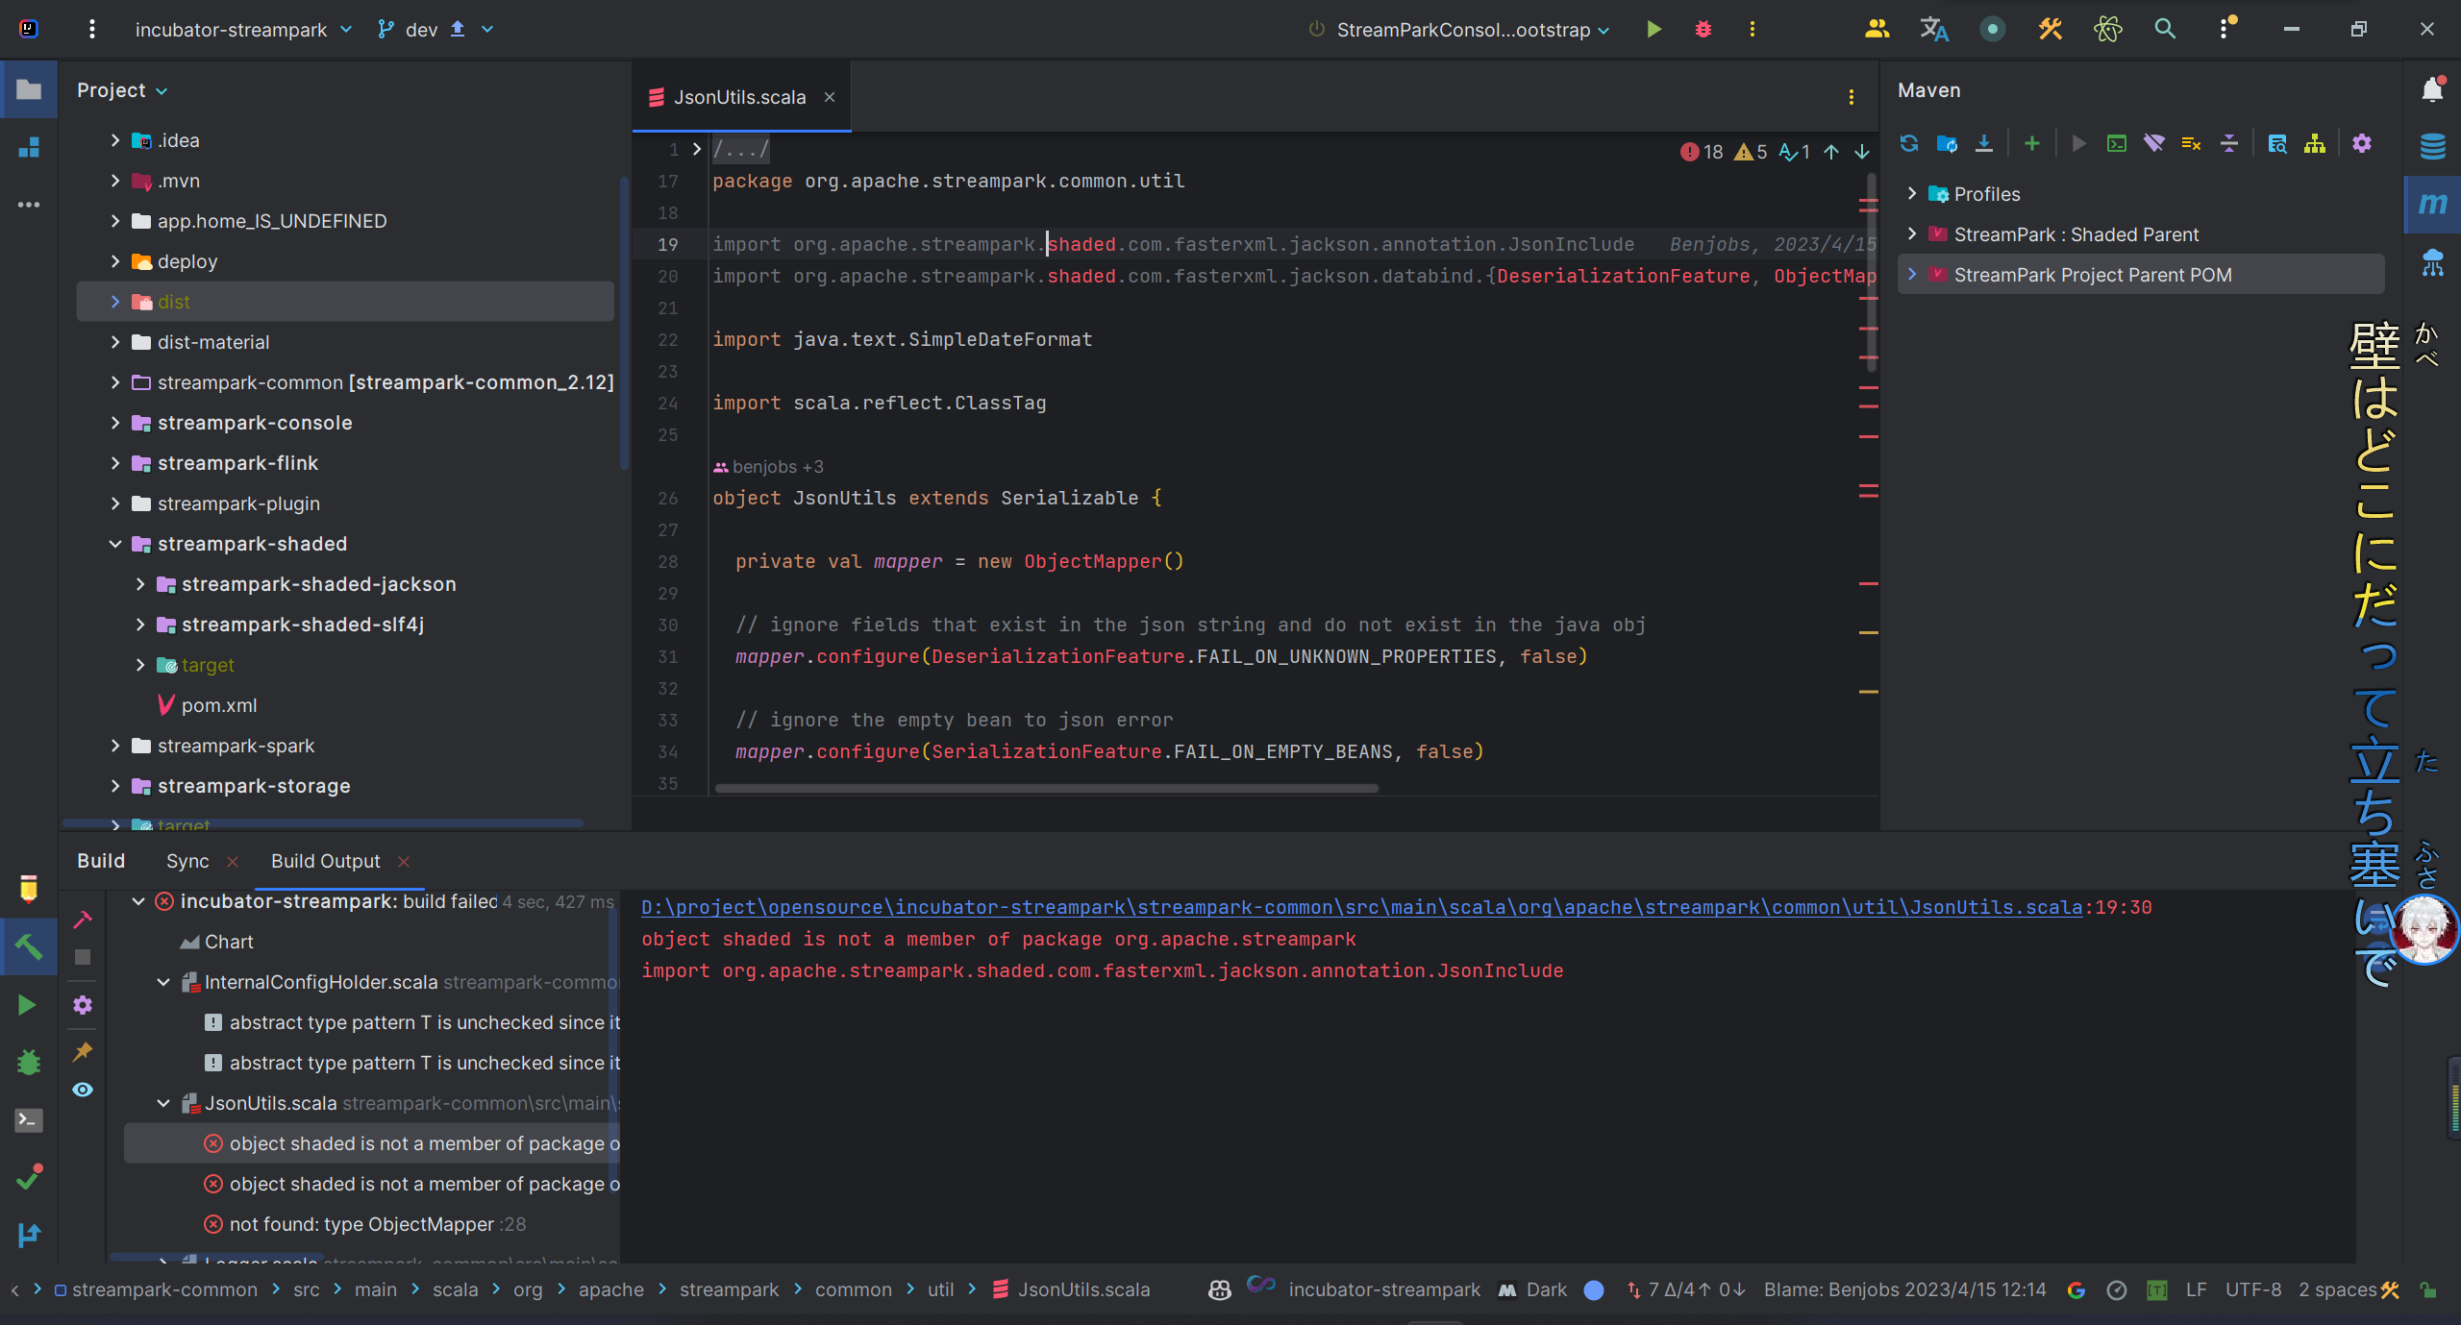Toggle Maven skip tests mode
Screen dimensions: 2461x1325
(x=2192, y=143)
